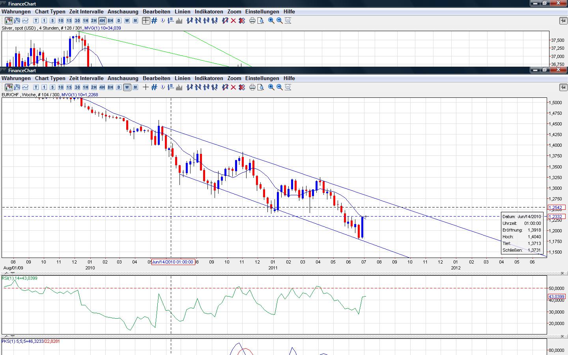Select 4H interval button in Silver window
The width and height of the screenshot is (568, 355).
click(102, 21)
